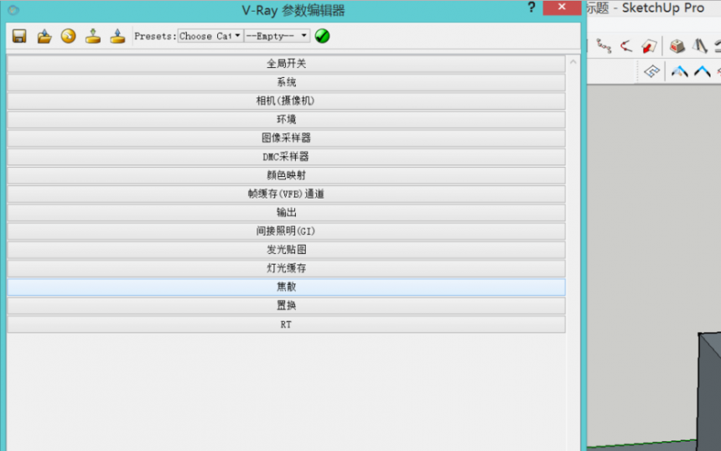
Task: Apply preset with the green checkmark
Action: tap(322, 36)
